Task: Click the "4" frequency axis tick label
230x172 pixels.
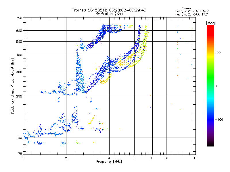Action: point(109,158)
